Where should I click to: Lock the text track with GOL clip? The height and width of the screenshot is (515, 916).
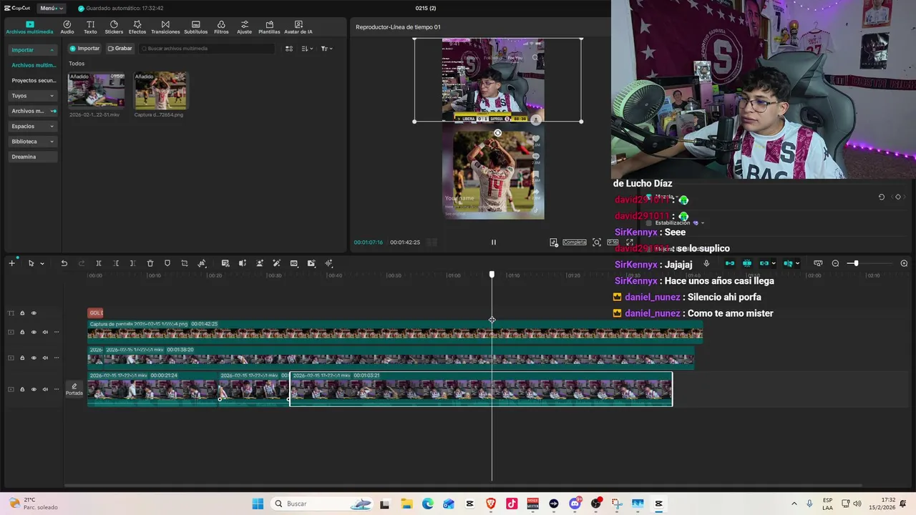tap(22, 313)
